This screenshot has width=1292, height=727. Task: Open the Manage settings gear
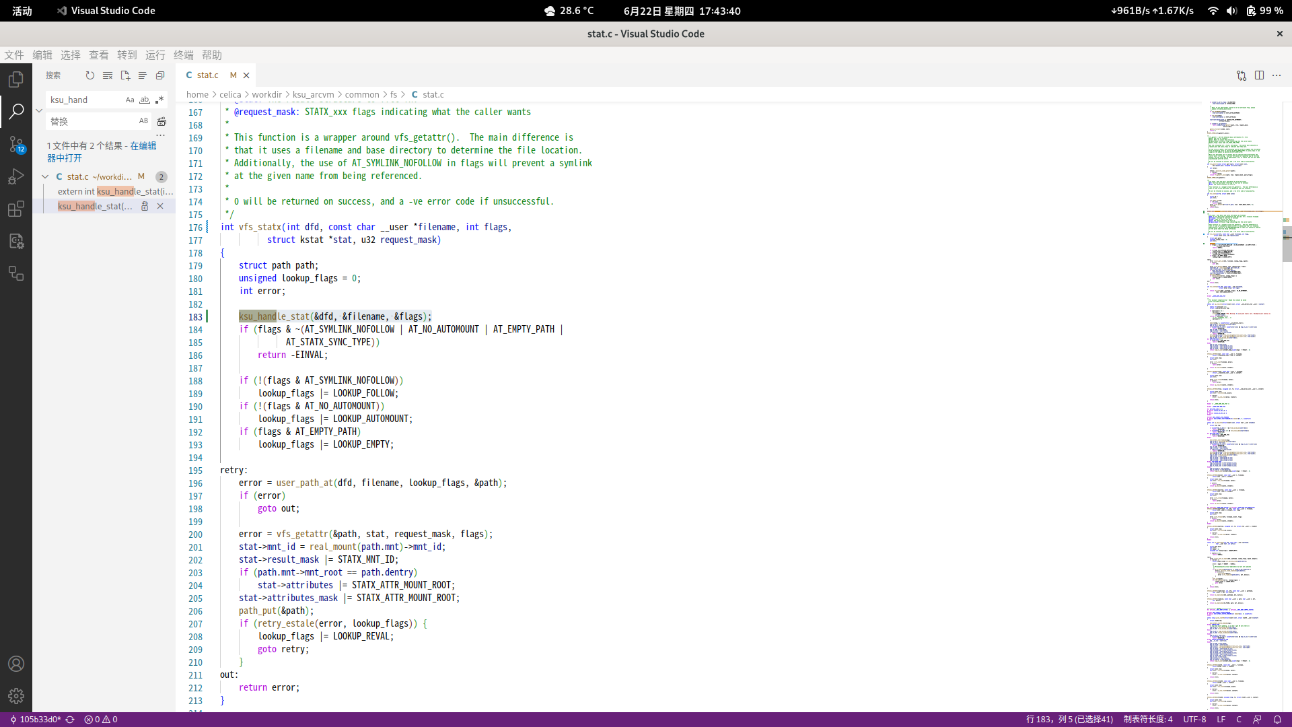pos(16,696)
